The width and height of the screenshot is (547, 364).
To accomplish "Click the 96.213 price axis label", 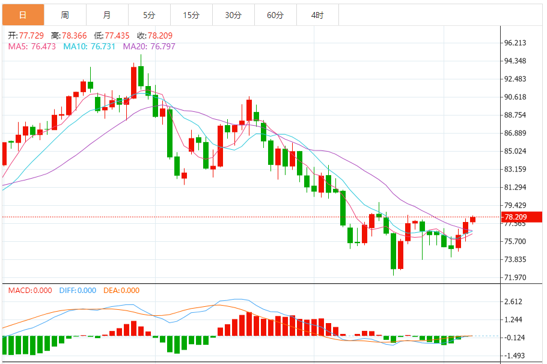I will pos(515,43).
